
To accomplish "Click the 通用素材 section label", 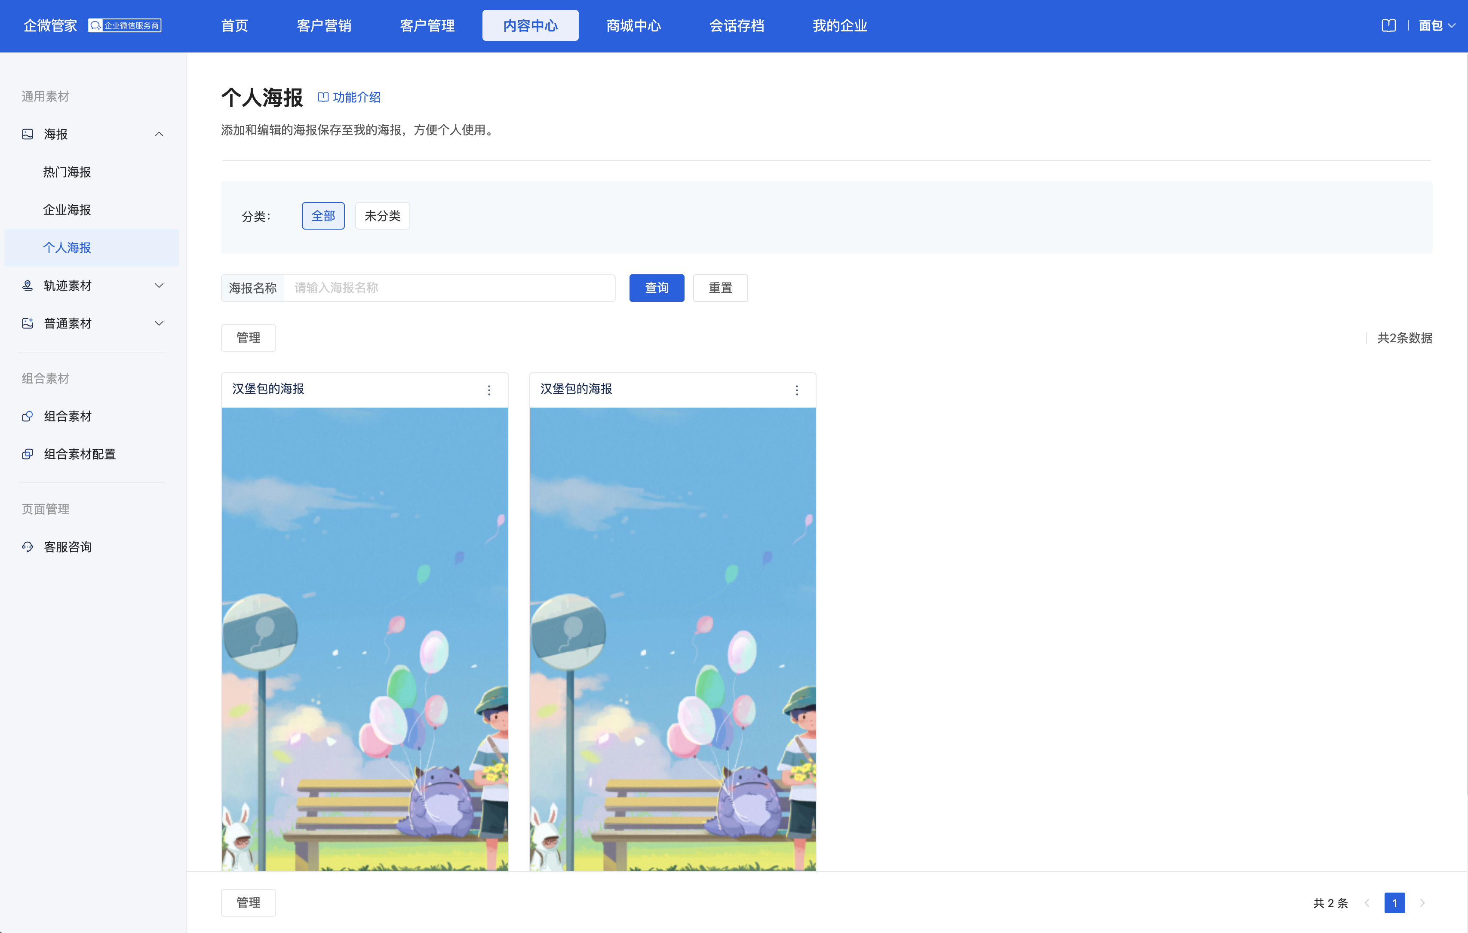I will tap(45, 96).
